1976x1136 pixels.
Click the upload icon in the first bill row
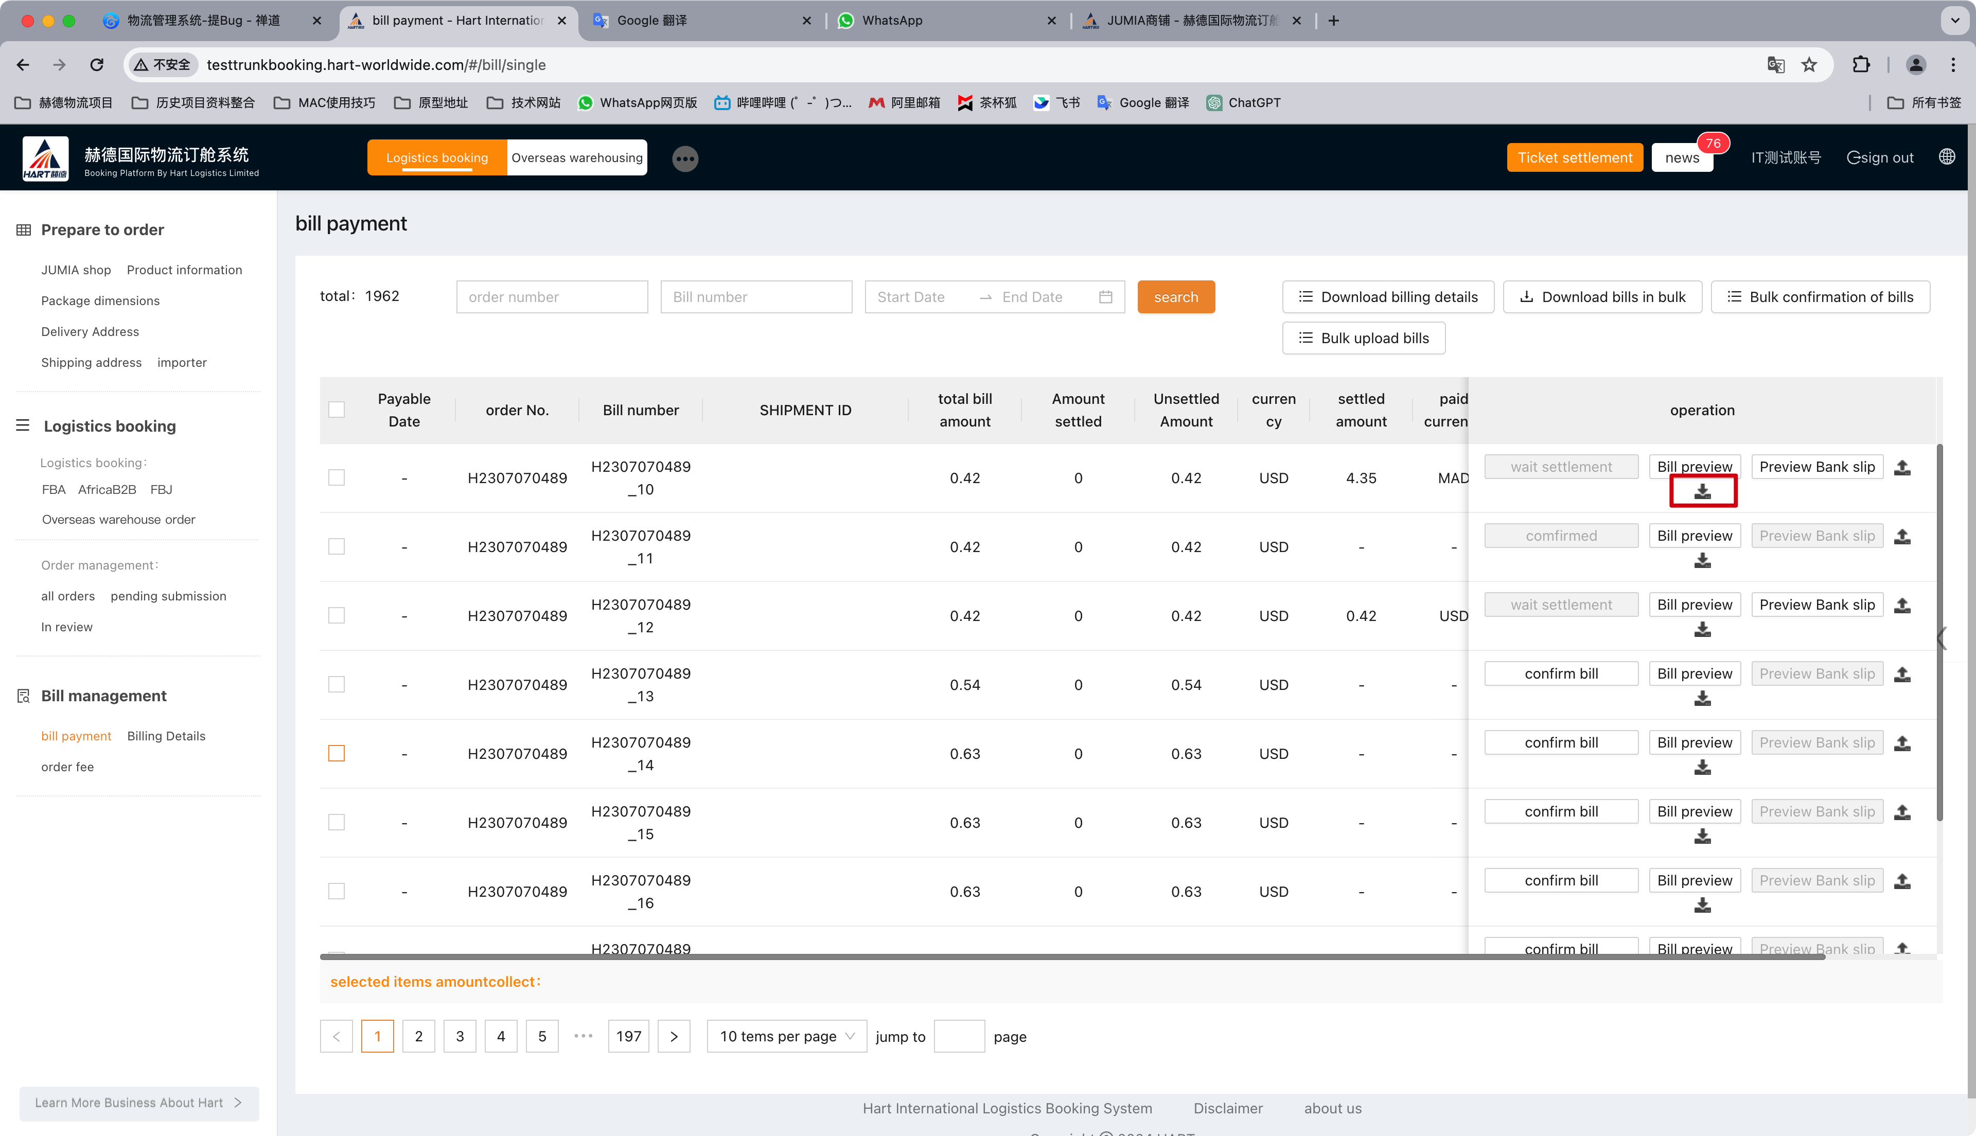[1902, 467]
